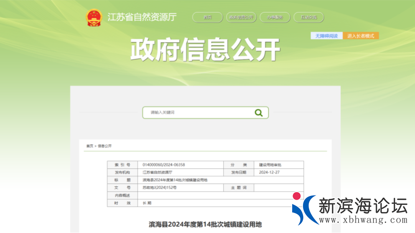This screenshot has height=233, width=415.
Task: Click the publish date 2024-12-27
Action: tap(270, 172)
